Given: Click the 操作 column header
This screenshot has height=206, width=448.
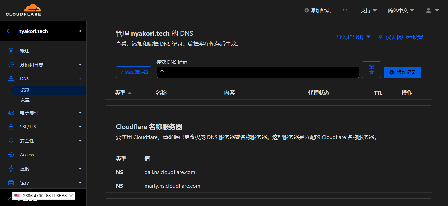Looking at the screenshot, I should tap(407, 93).
